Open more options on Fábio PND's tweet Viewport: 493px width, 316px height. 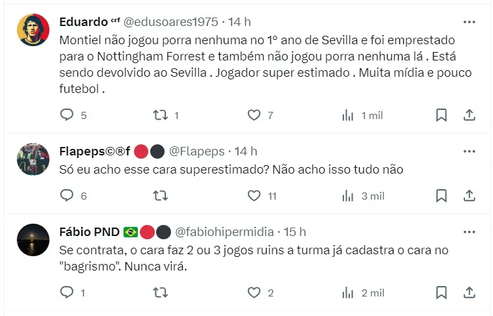469,232
